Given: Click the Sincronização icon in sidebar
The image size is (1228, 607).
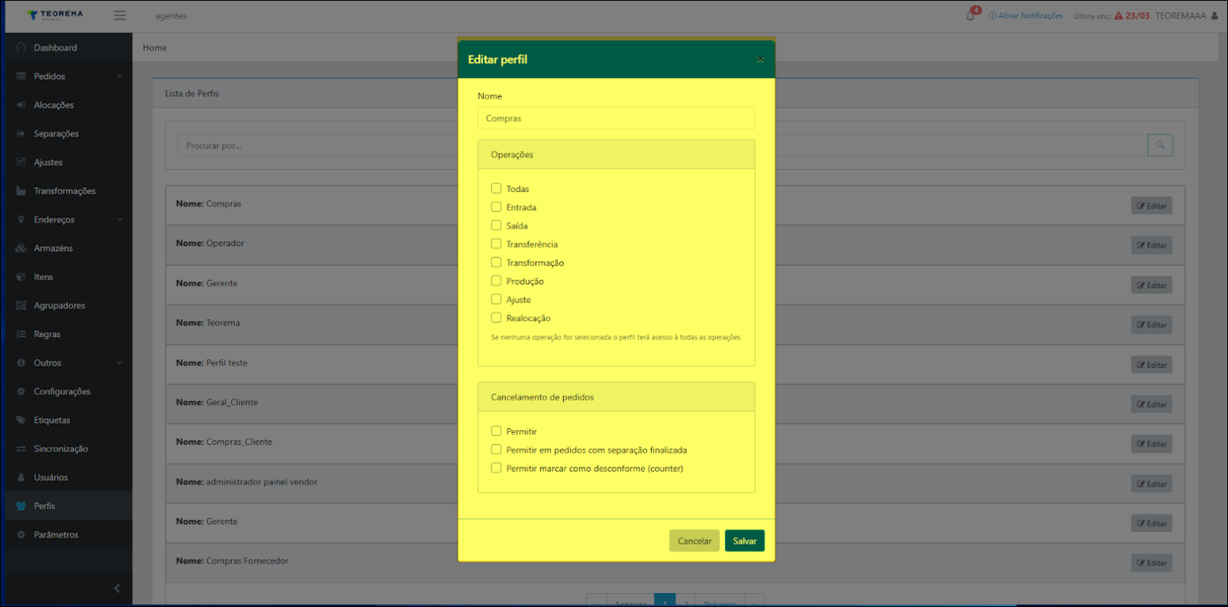Looking at the screenshot, I should point(22,449).
